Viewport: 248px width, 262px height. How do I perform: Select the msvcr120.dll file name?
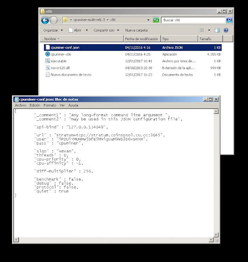[x=60, y=68]
